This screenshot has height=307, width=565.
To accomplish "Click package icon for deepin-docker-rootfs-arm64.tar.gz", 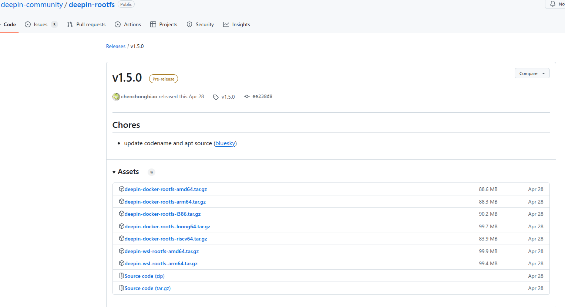I will click(122, 201).
